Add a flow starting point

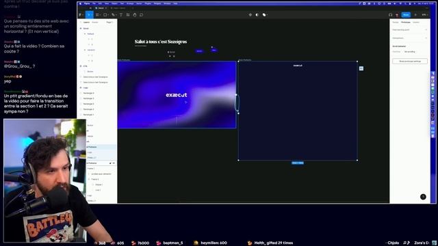click(x=426, y=29)
